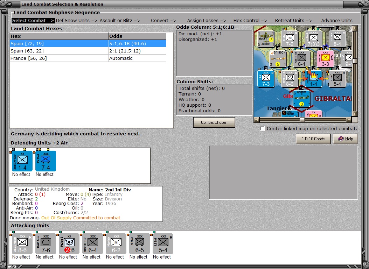The image size is (369, 269).
Task: Click the gray 8-4 counter on map
Action: [337, 38]
